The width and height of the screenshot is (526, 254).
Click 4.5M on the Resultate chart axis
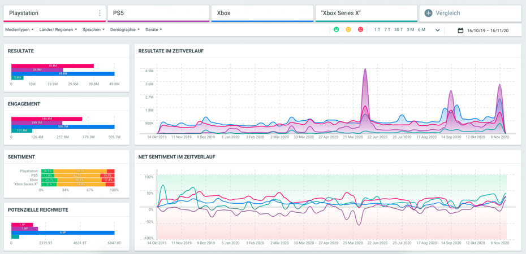point(149,71)
